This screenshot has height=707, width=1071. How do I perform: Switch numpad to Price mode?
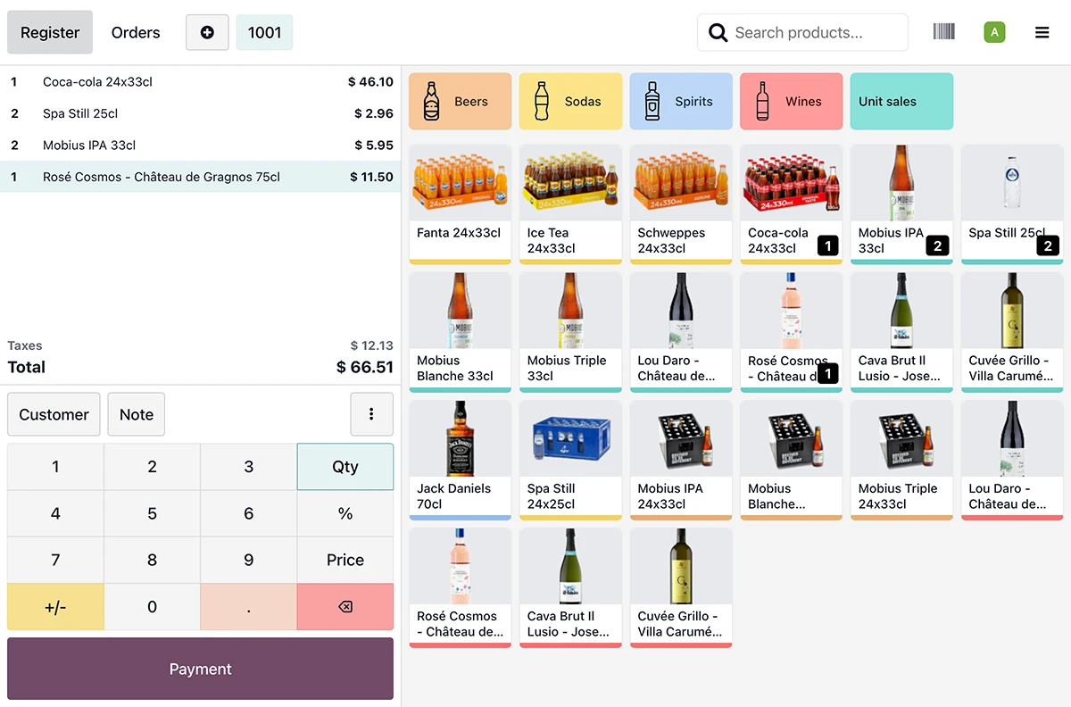point(345,560)
